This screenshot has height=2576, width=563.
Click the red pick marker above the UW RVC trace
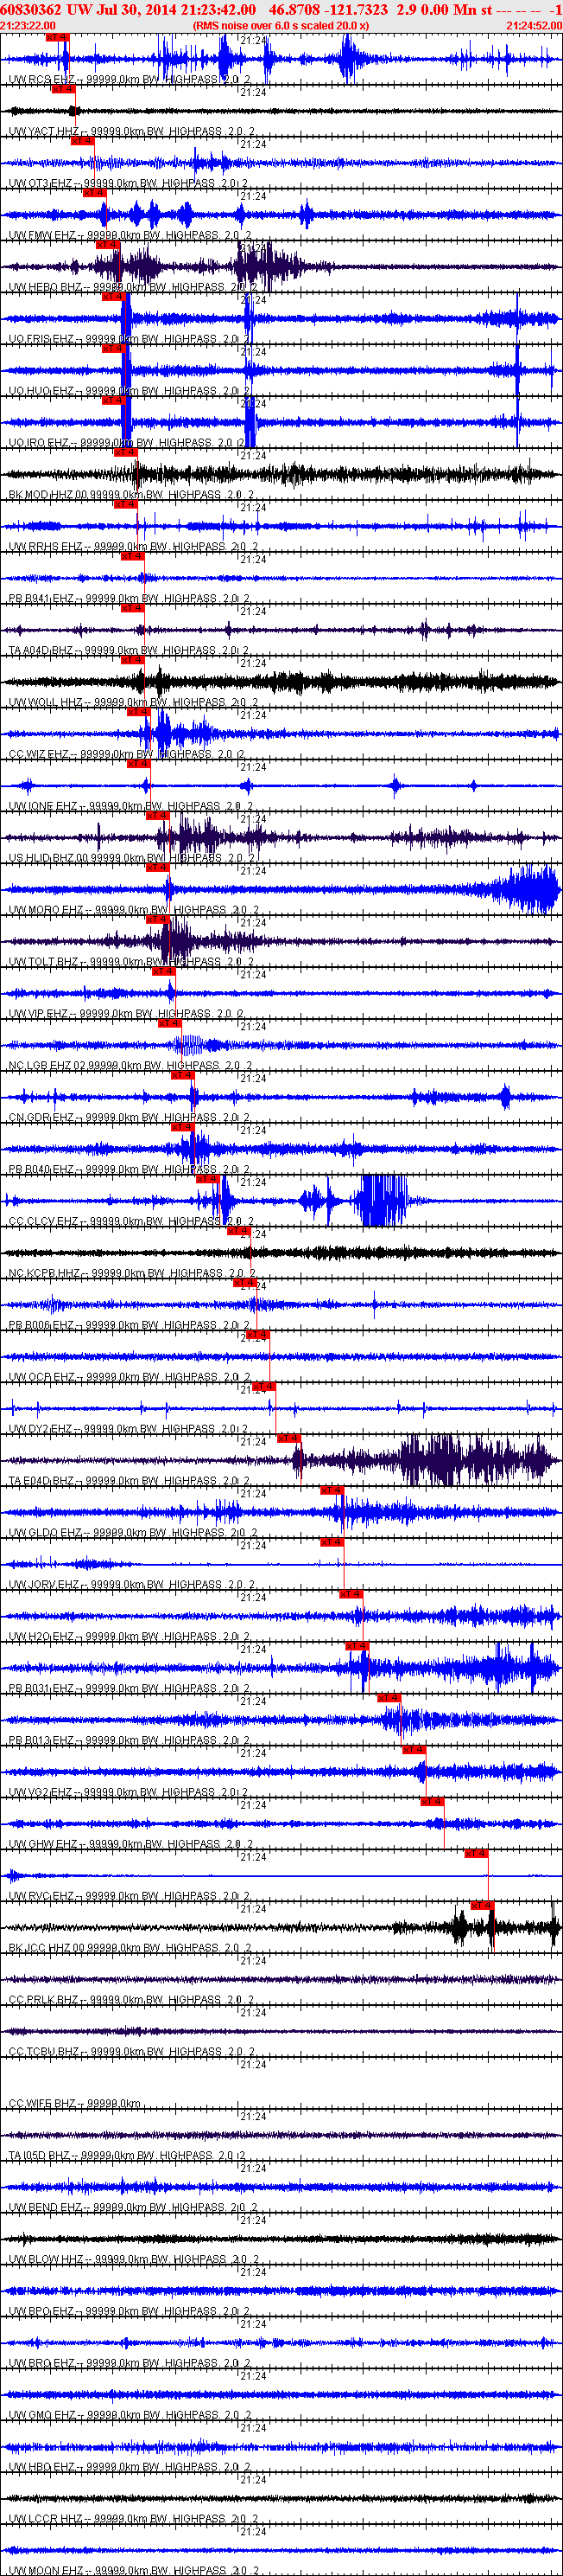[x=476, y=1854]
